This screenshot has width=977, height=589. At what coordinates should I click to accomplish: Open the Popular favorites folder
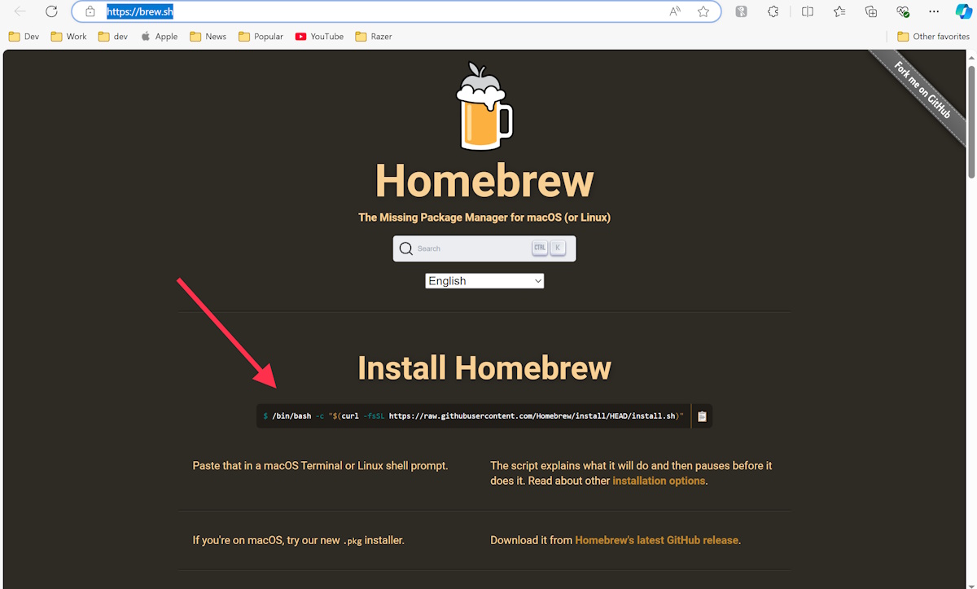point(261,37)
